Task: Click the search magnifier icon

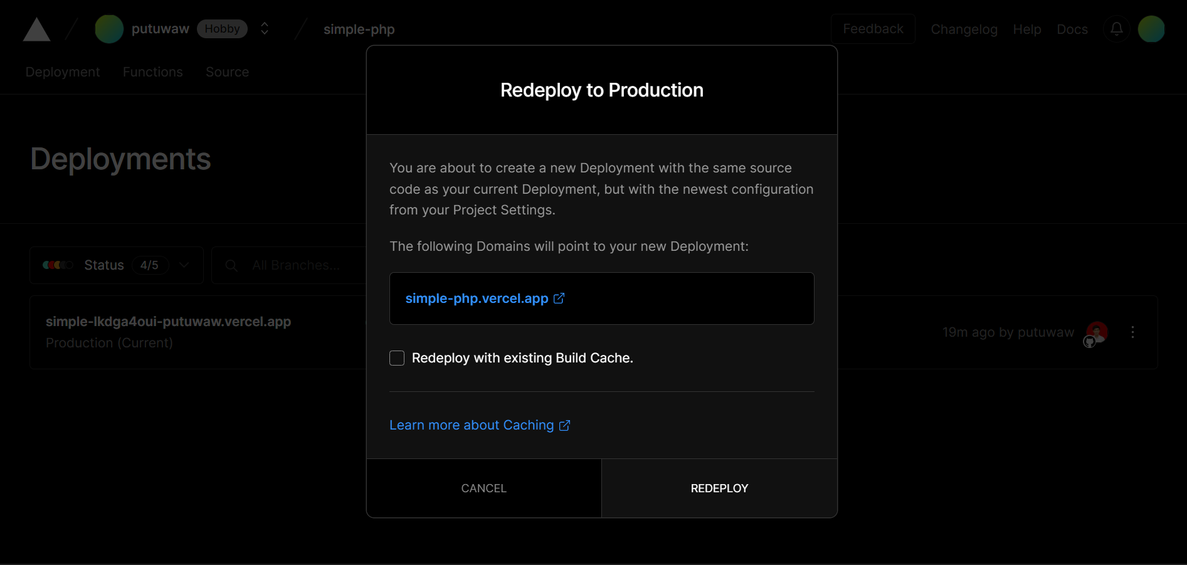Action: point(231,266)
